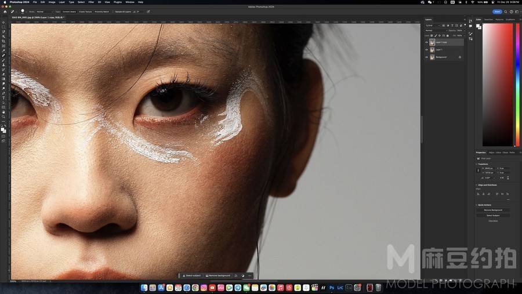522x294 pixels.
Task: Open the Filter menu
Action: click(91, 2)
